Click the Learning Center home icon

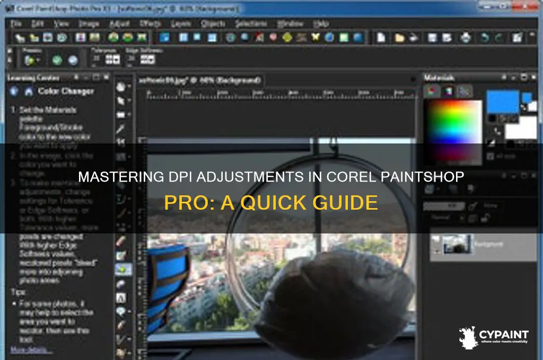tap(29, 91)
